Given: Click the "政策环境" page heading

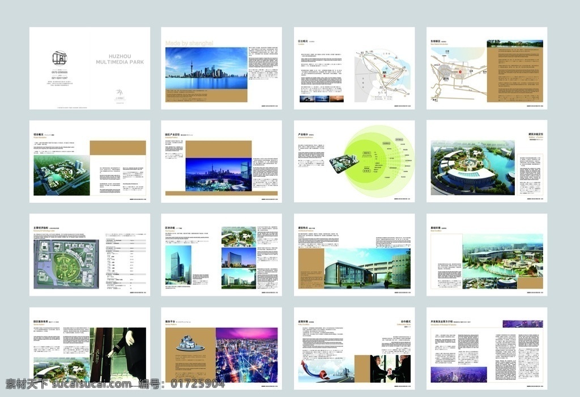Looking at the screenshot, I should [x=303, y=322].
